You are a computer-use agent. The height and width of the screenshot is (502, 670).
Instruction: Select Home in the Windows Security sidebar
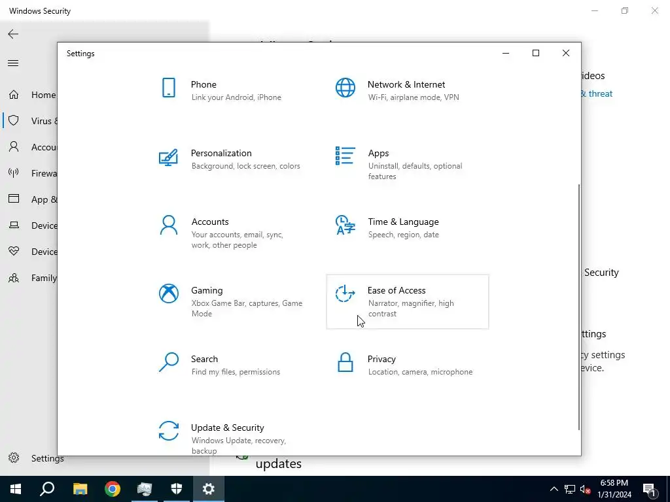43,95
